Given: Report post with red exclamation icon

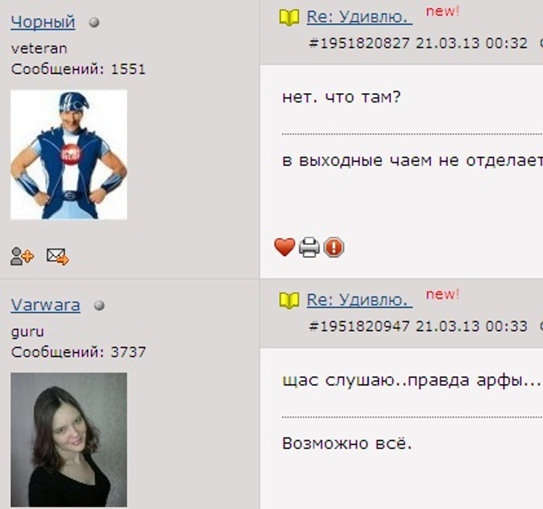Looking at the screenshot, I should tap(334, 247).
